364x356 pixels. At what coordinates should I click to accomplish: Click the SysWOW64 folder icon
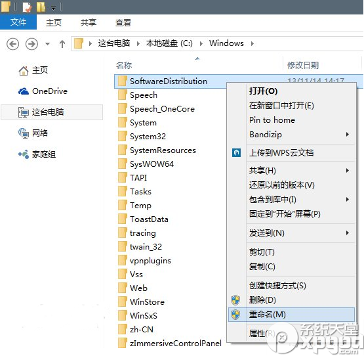[x=123, y=164]
